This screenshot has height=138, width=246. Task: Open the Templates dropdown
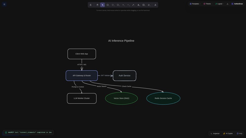195,4
